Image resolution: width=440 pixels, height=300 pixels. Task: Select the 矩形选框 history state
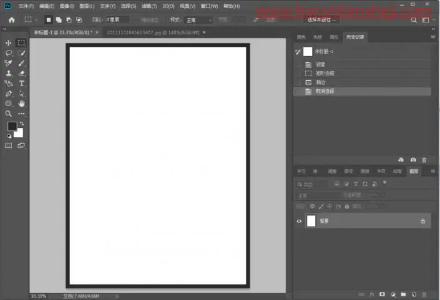(x=362, y=74)
